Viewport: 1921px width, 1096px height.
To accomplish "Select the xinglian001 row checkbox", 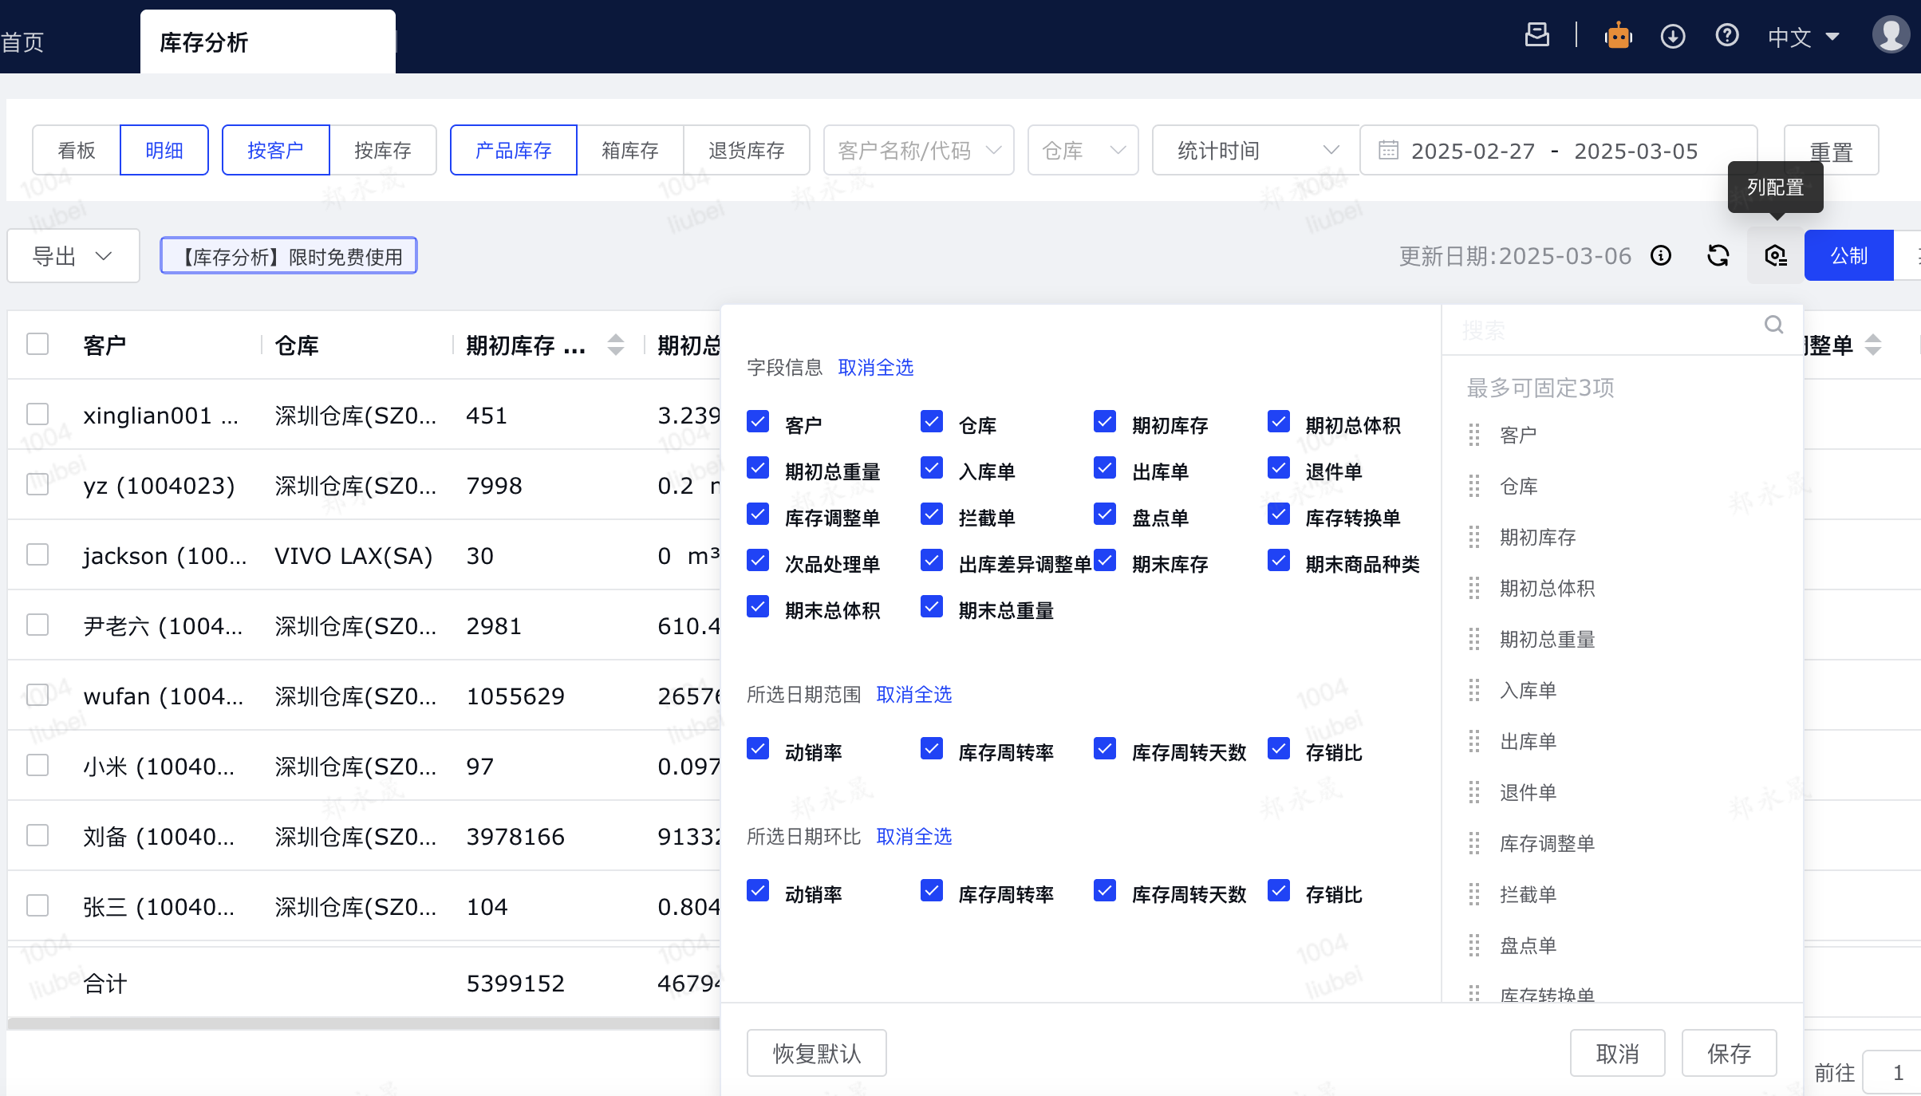I will tap(37, 414).
